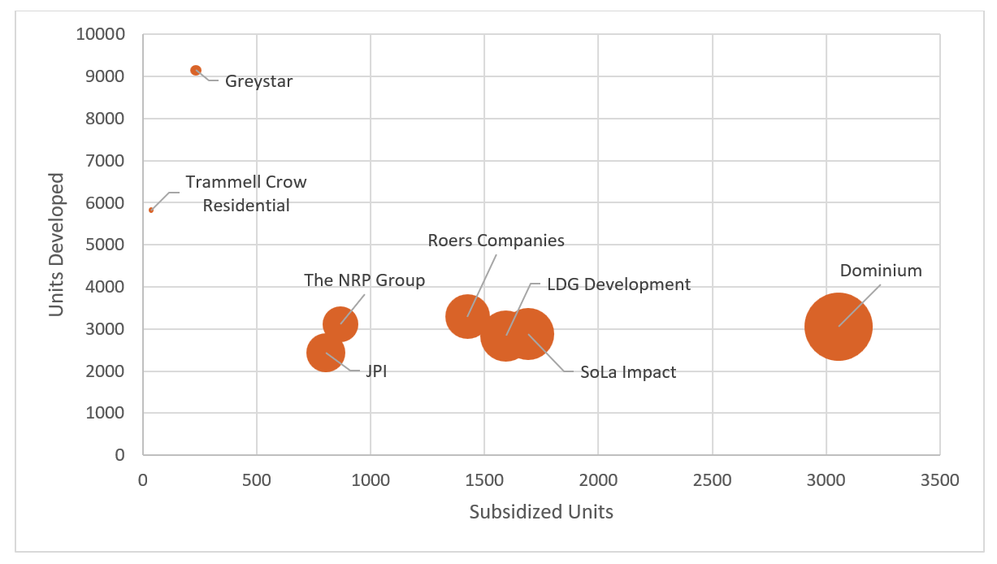This screenshot has height=564, width=997.
Task: Click the SoLa Impact label
Action: click(626, 372)
